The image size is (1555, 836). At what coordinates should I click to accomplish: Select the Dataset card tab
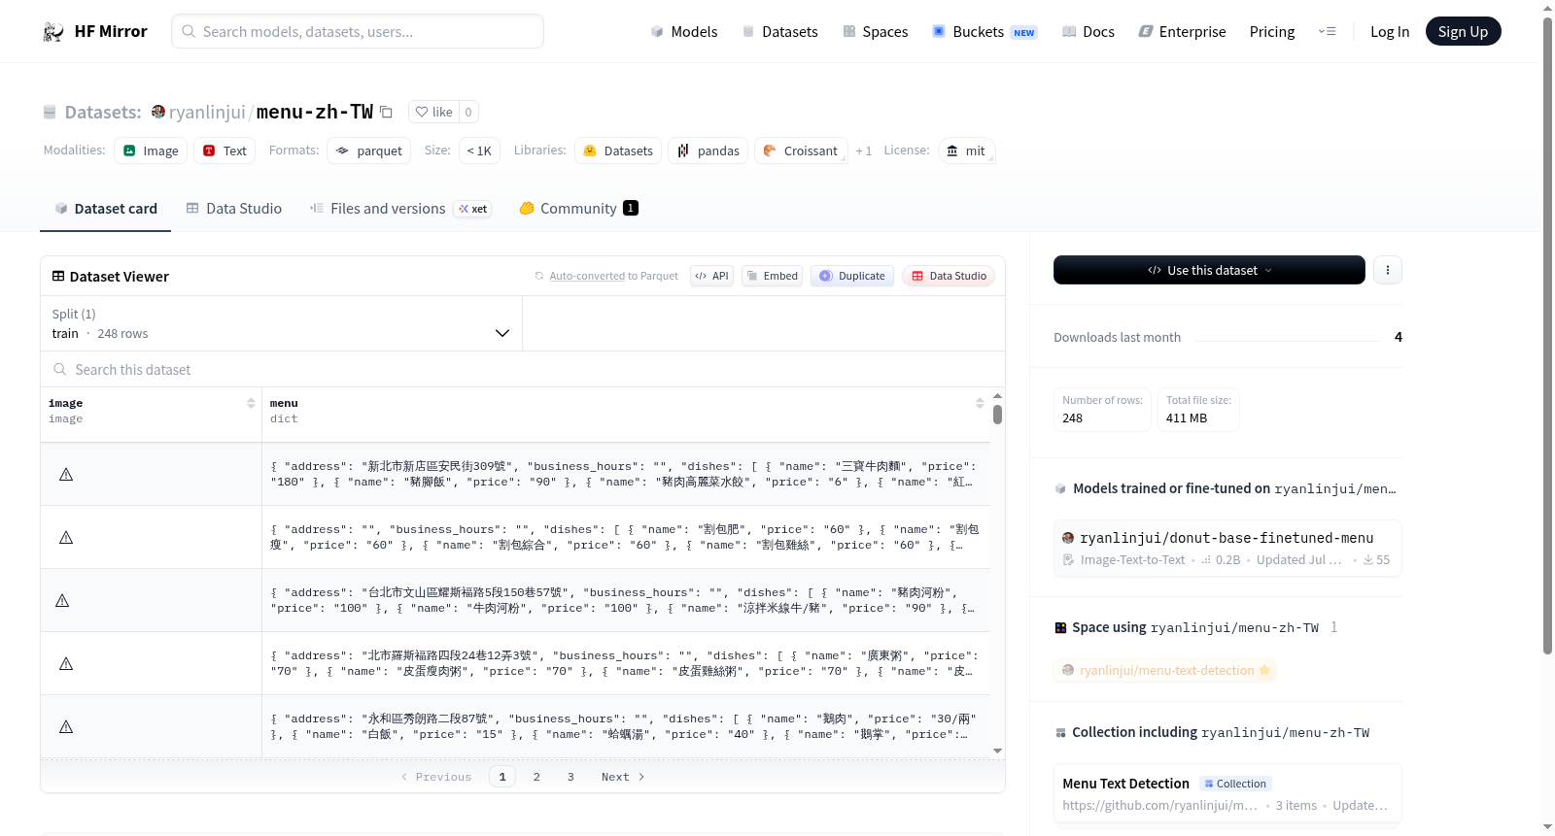coord(106,209)
